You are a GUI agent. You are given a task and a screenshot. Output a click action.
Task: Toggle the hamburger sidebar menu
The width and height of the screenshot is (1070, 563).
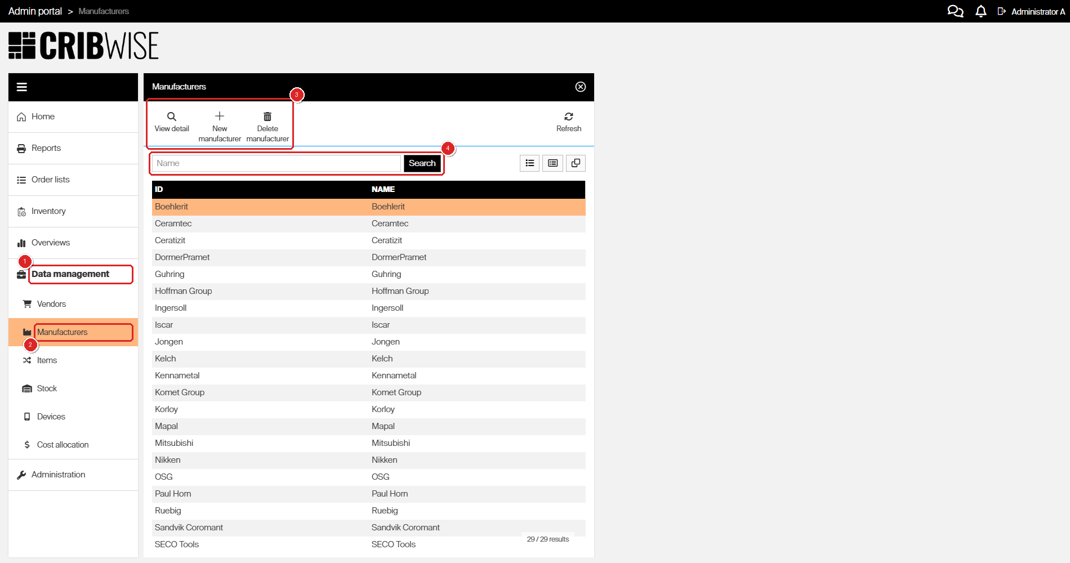(x=22, y=87)
